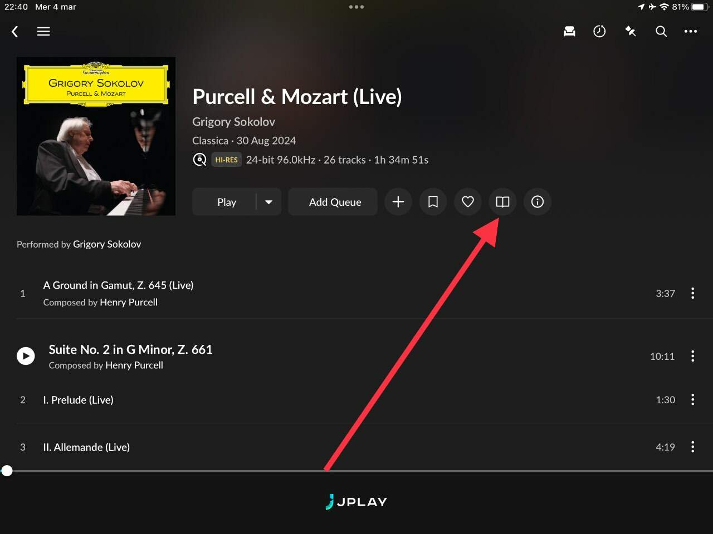The height and width of the screenshot is (534, 713).
Task: Open the listening room sofa icon
Action: 569,32
